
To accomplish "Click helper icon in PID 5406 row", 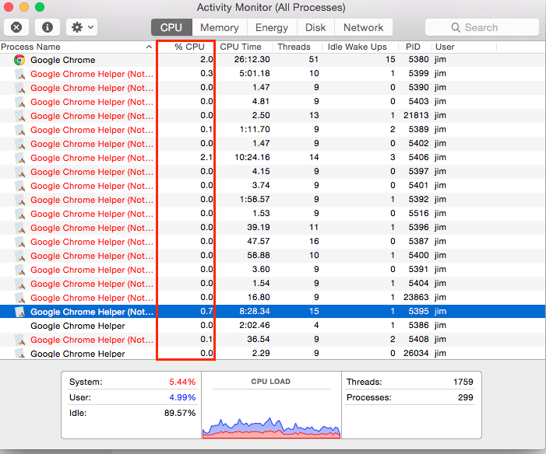I will (x=19, y=158).
